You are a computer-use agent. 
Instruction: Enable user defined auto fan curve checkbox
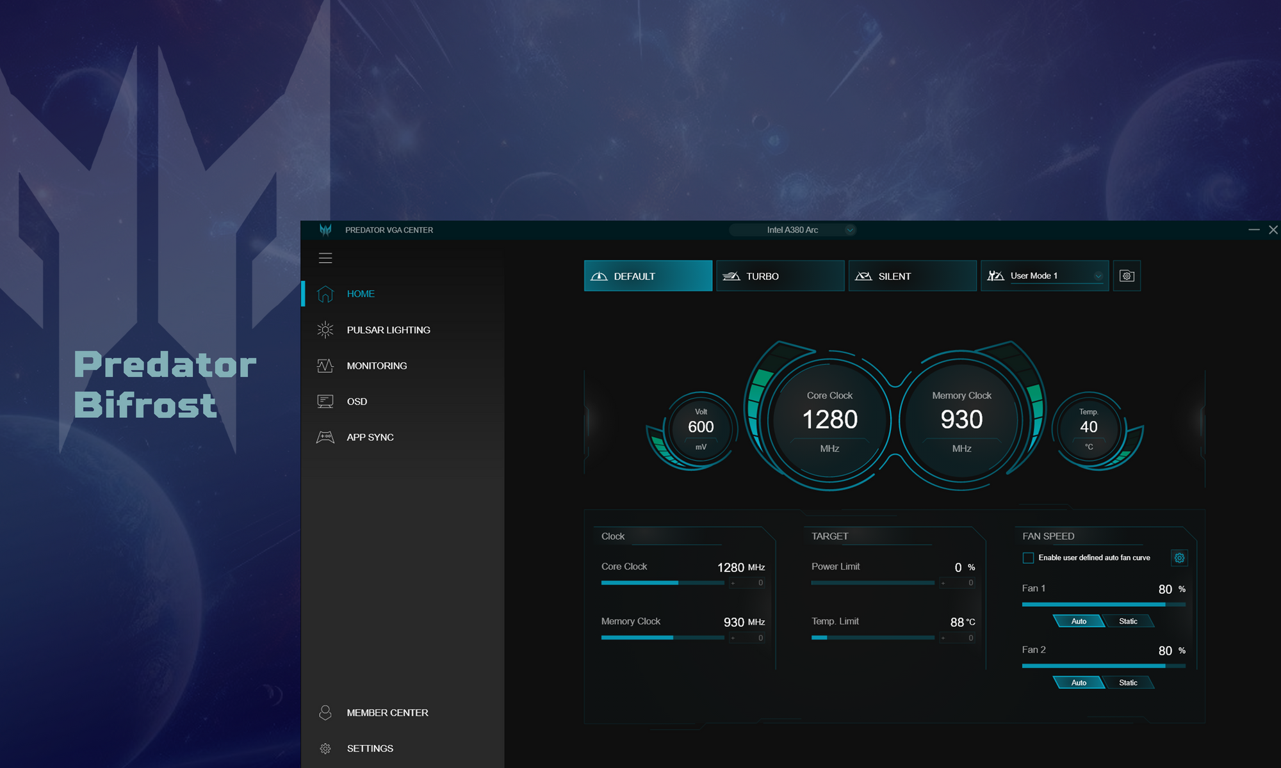(x=1028, y=557)
